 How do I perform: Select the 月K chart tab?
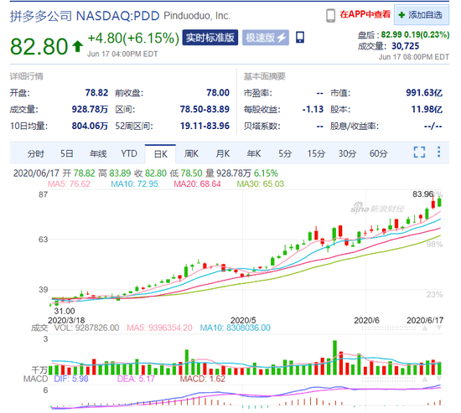point(223,153)
